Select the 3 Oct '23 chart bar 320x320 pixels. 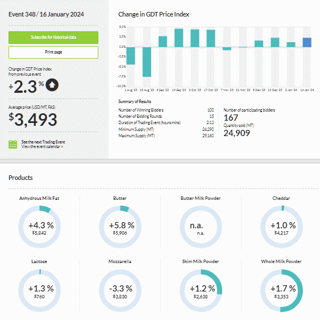[x=195, y=38]
